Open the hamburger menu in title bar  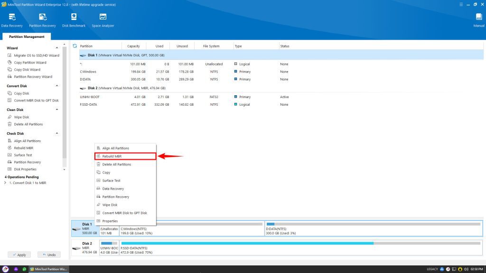point(461,5)
